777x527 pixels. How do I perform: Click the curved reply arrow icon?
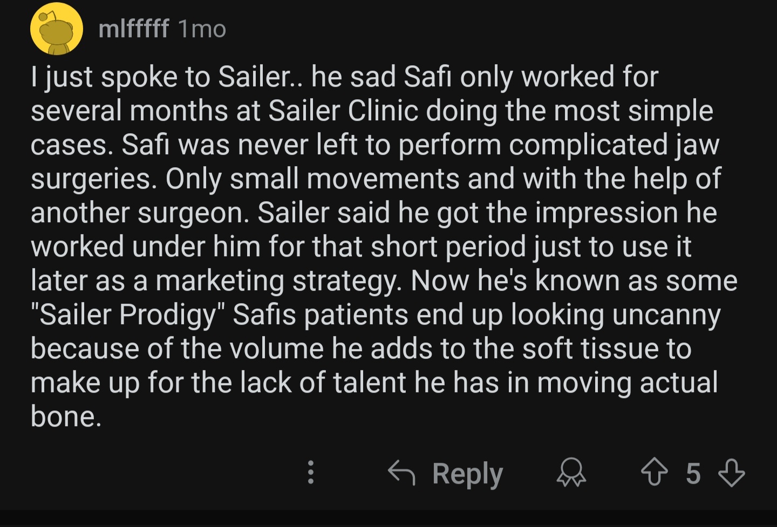pyautogui.click(x=401, y=473)
